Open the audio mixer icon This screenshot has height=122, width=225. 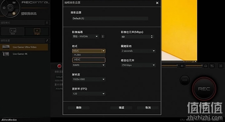pyautogui.click(x=212, y=66)
